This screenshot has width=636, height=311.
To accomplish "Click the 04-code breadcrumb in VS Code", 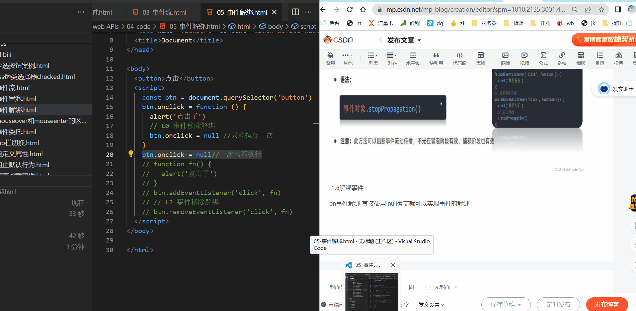I will [x=139, y=26].
